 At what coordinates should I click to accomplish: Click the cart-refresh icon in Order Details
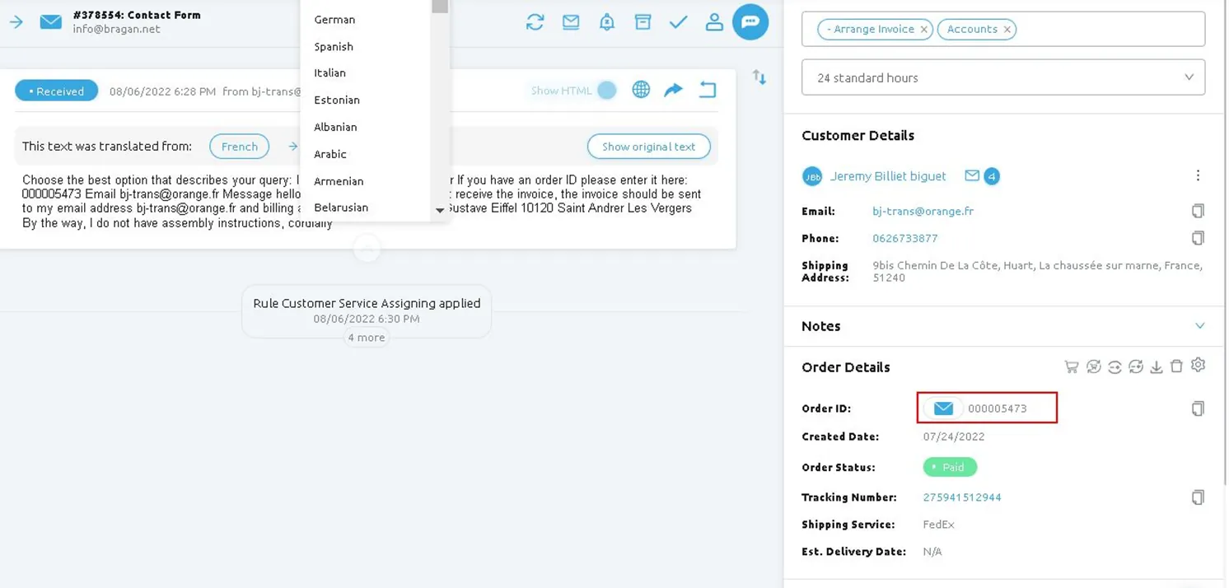pyautogui.click(x=1094, y=366)
